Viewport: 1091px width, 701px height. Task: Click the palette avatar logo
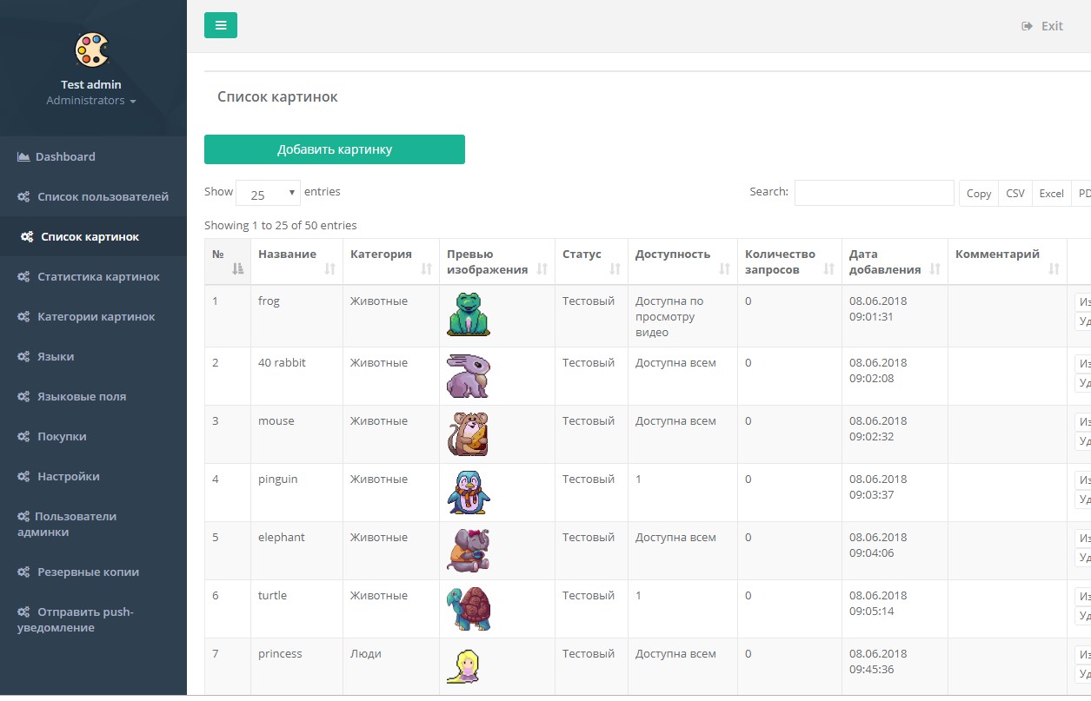[91, 50]
